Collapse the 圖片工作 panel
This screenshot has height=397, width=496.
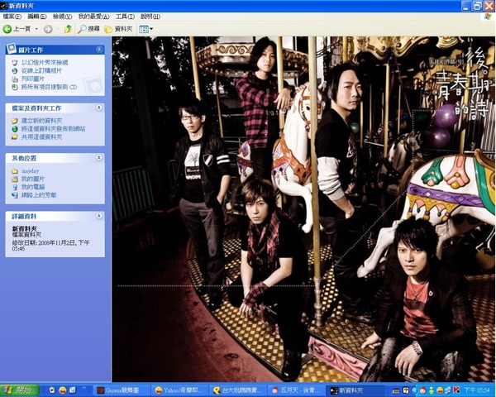99,50
